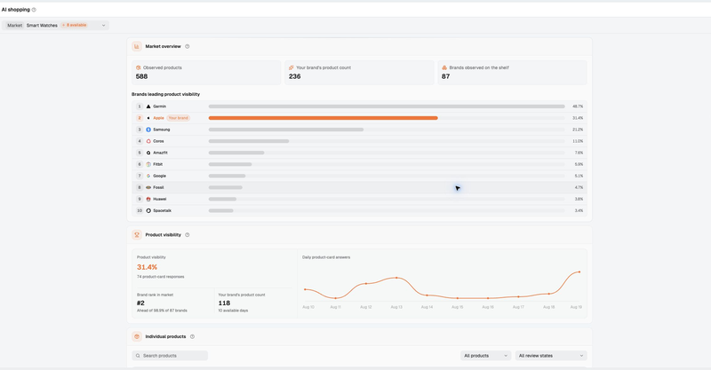The image size is (711, 370).
Task: Click the Apple brand logo
Action: [x=148, y=118]
